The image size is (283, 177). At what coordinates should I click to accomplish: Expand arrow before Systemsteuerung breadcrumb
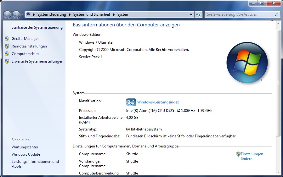[x=34, y=14]
